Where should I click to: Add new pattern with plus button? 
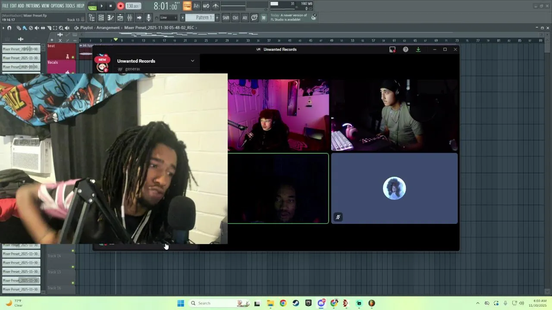[217, 18]
